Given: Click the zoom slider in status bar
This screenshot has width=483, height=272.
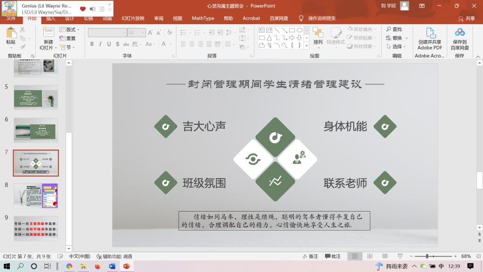Looking at the screenshot, I should pos(427,256).
